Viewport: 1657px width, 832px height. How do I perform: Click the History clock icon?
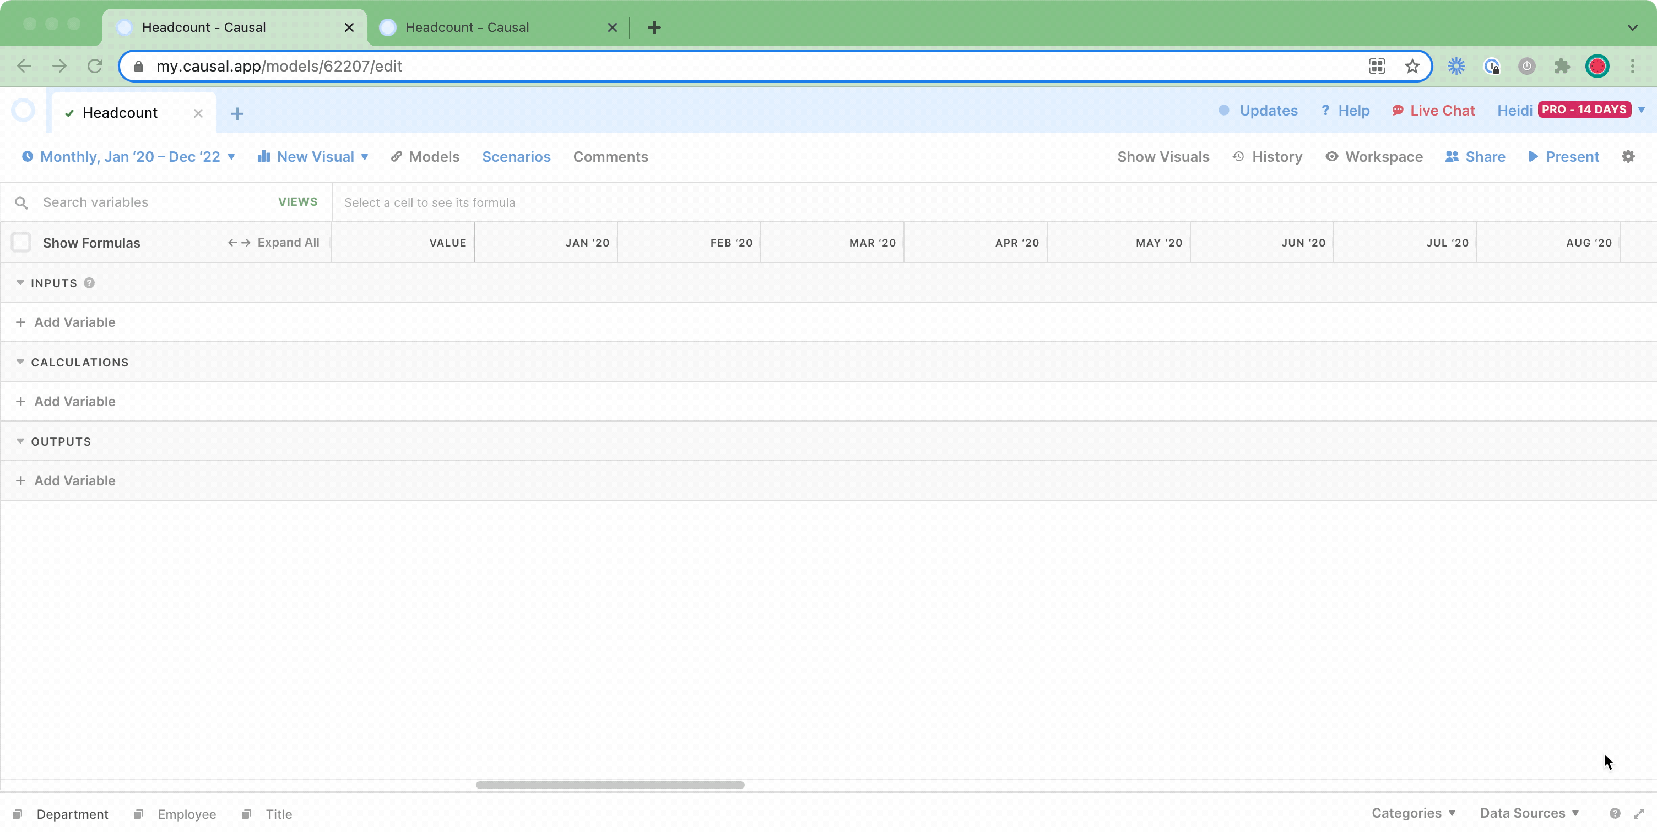(1238, 157)
